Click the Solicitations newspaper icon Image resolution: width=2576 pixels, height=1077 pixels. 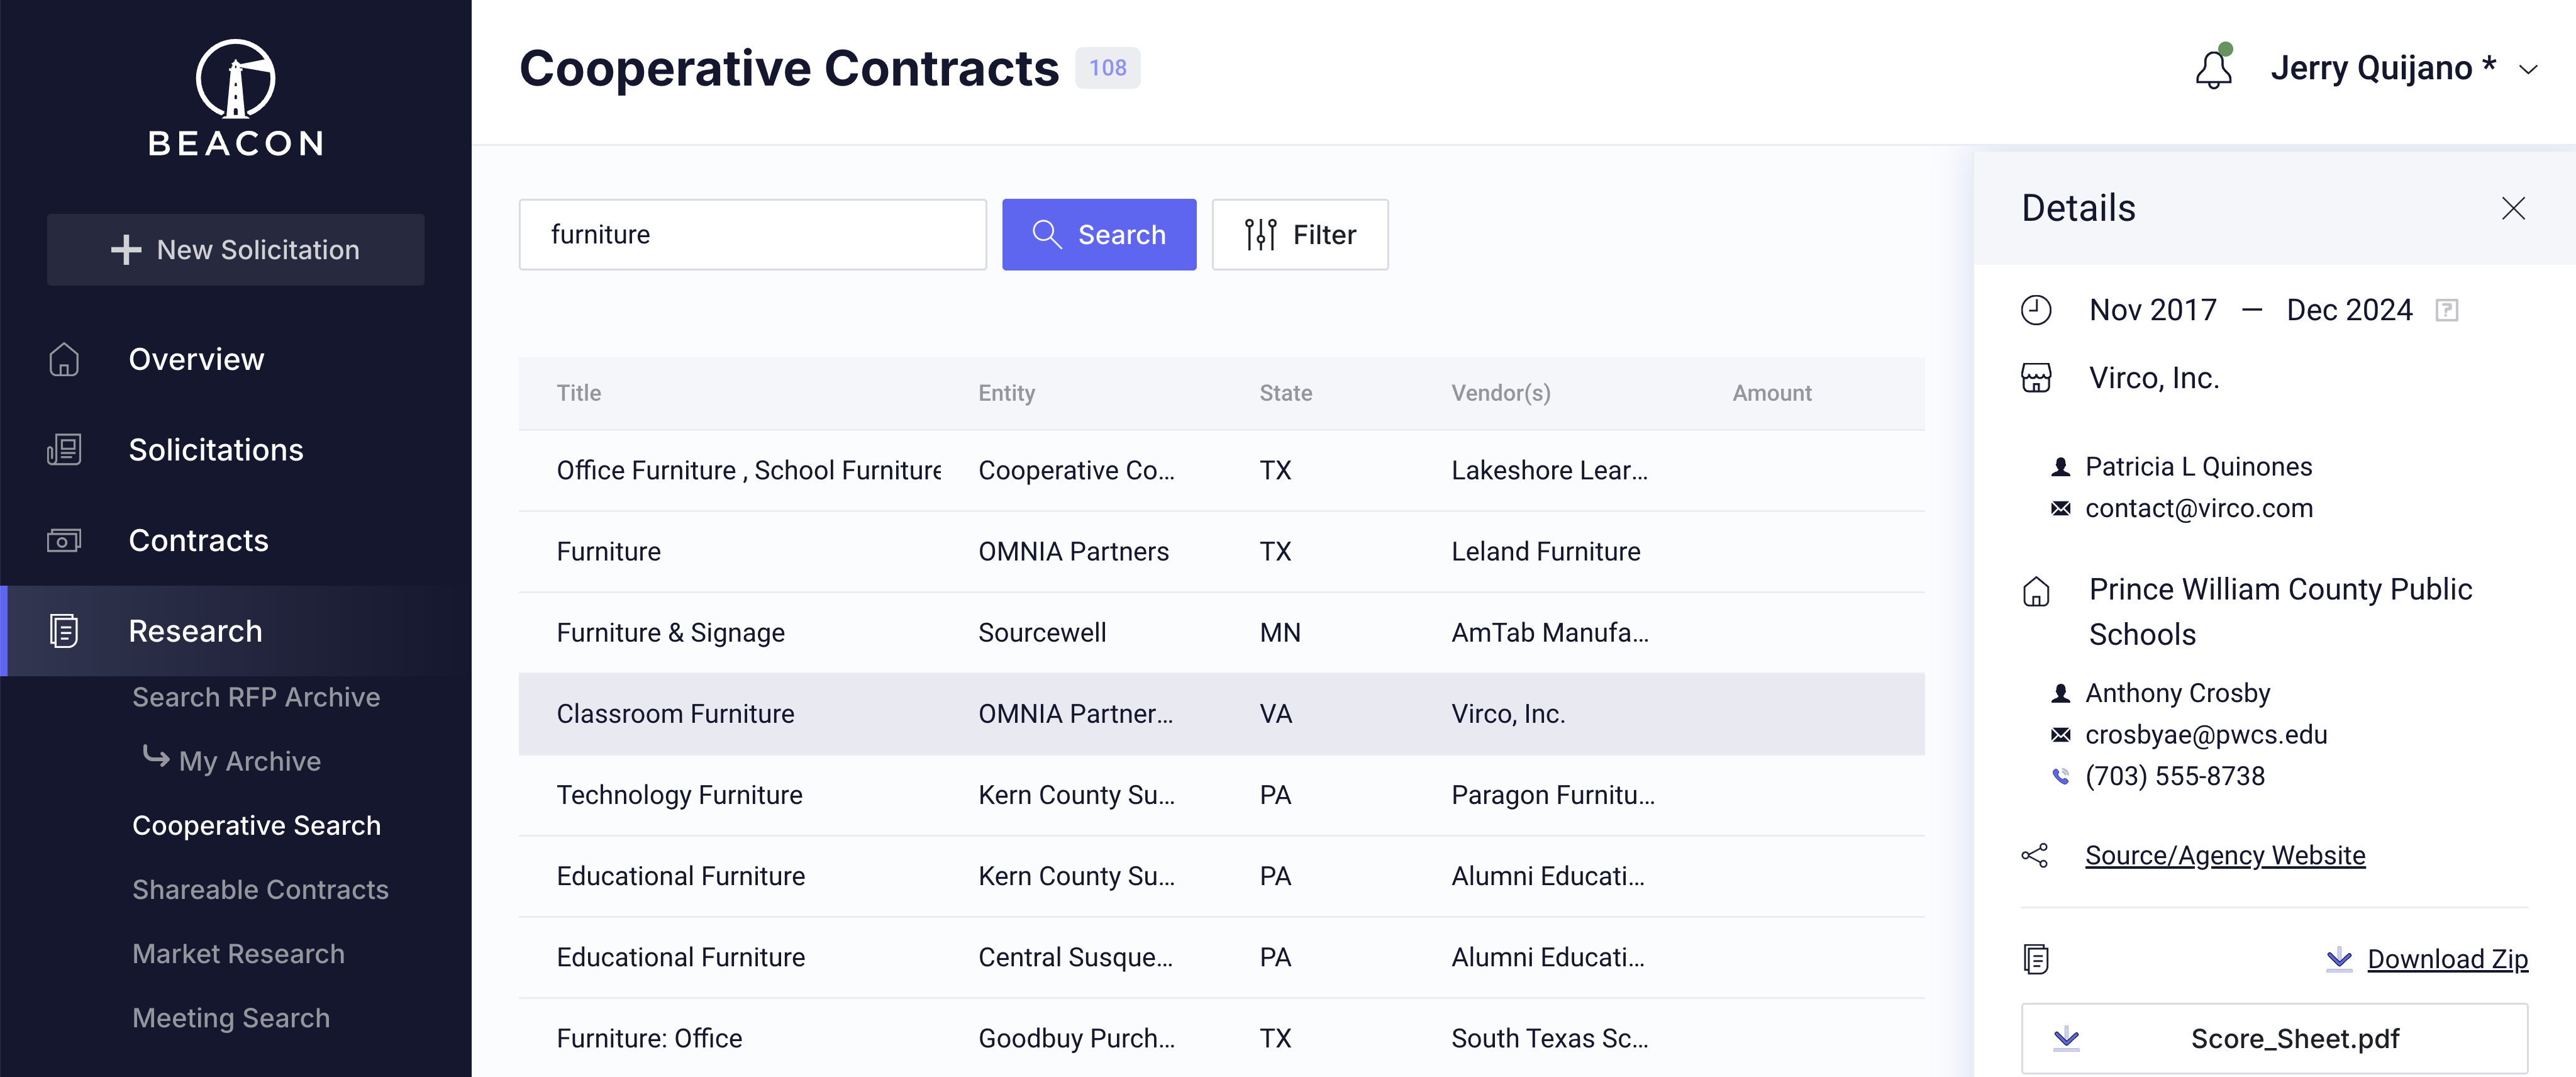click(64, 450)
